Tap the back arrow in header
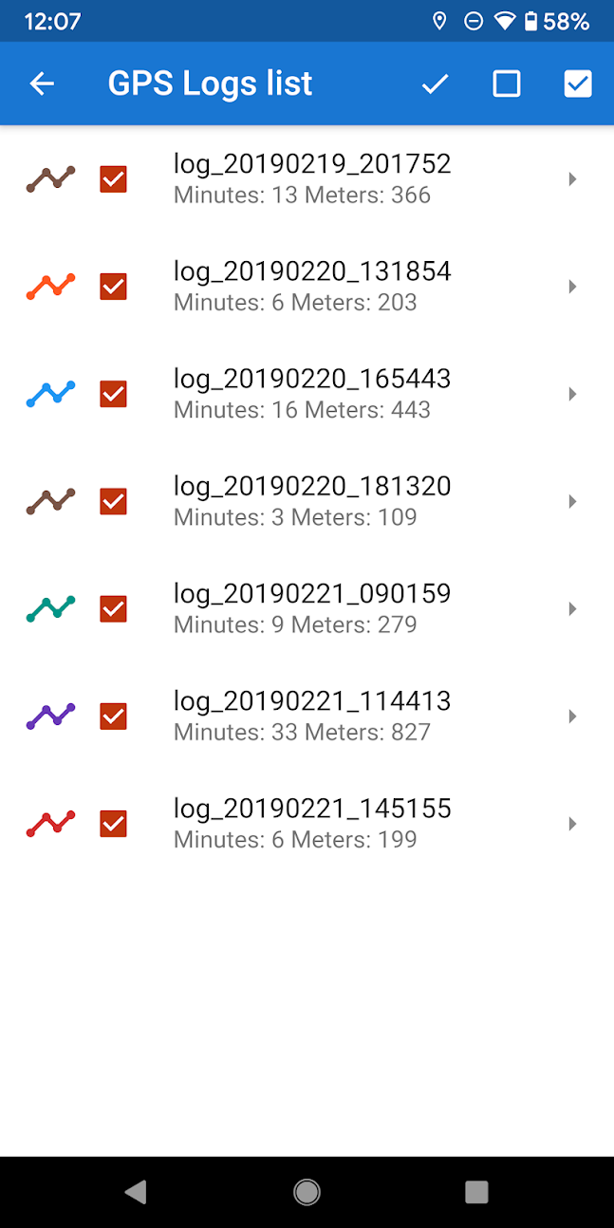This screenshot has width=614, height=1228. pyautogui.click(x=42, y=84)
